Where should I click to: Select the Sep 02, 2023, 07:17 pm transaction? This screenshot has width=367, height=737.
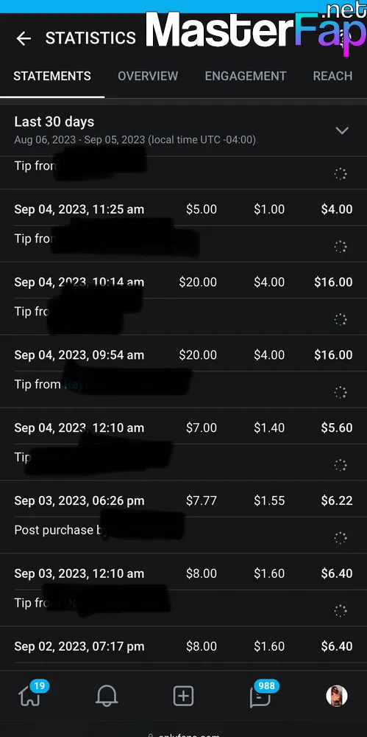pos(184,646)
